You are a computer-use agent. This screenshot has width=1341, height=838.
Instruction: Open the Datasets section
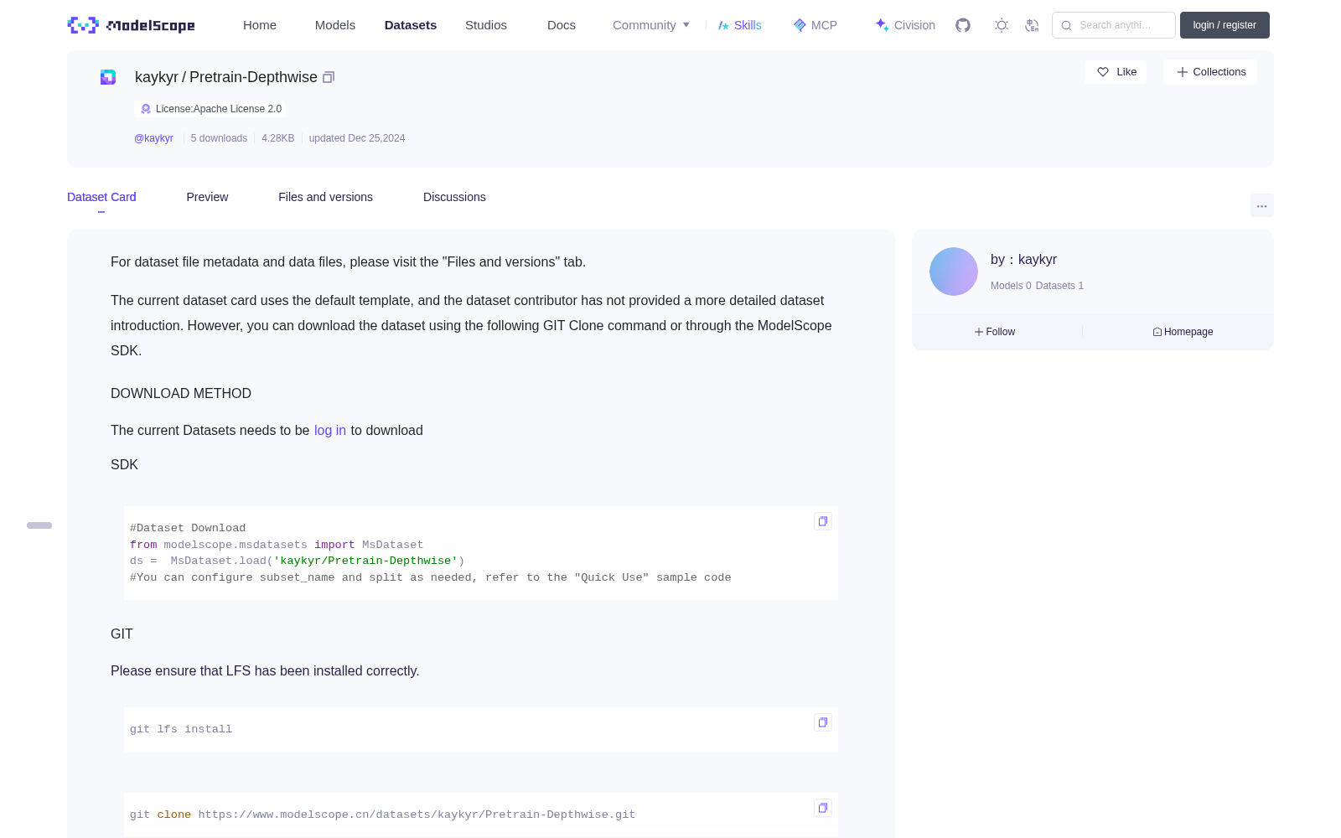tap(411, 25)
